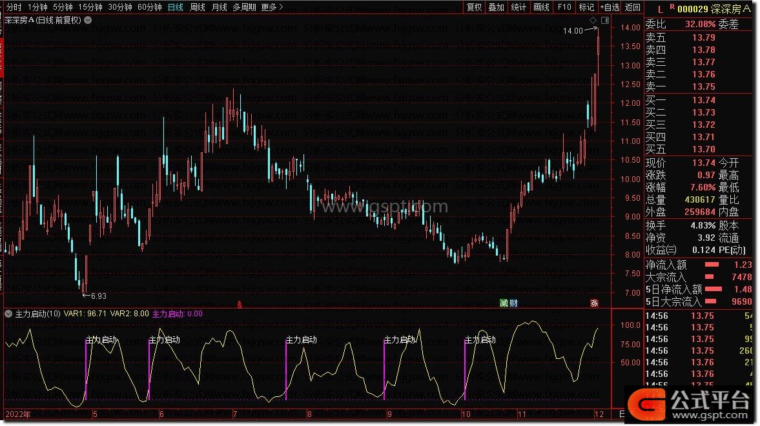The image size is (760, 426).
Task: Click the green 减 event marker
Action: [x=504, y=303]
